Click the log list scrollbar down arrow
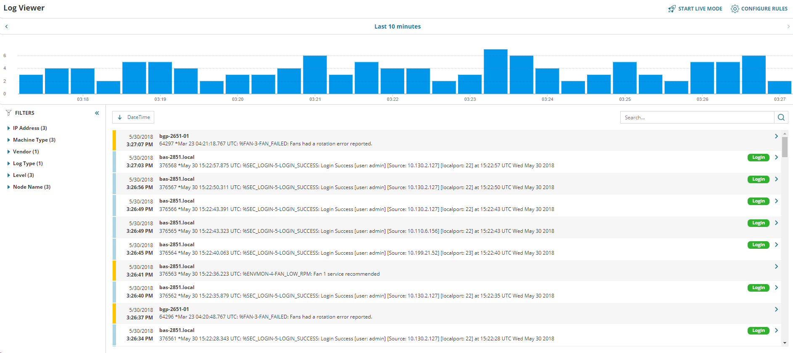Image resolution: width=793 pixels, height=353 pixels. click(x=785, y=343)
